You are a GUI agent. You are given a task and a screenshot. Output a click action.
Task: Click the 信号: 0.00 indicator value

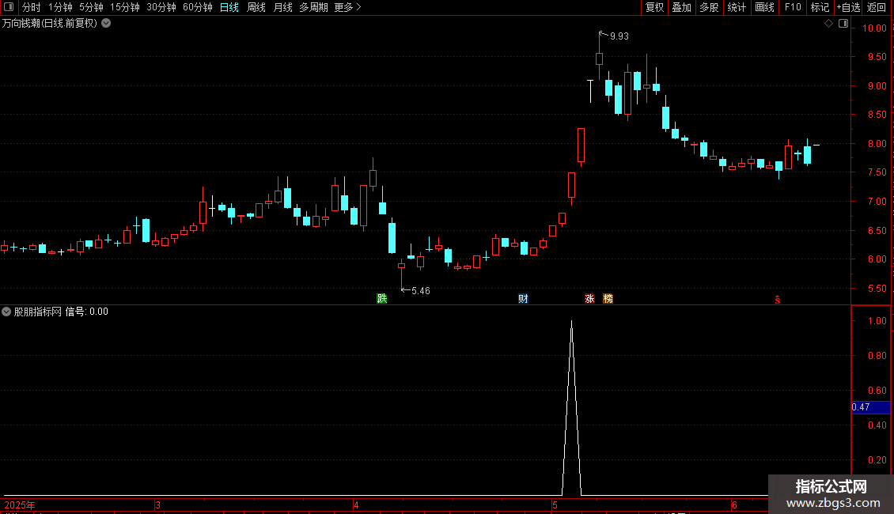[x=87, y=312]
